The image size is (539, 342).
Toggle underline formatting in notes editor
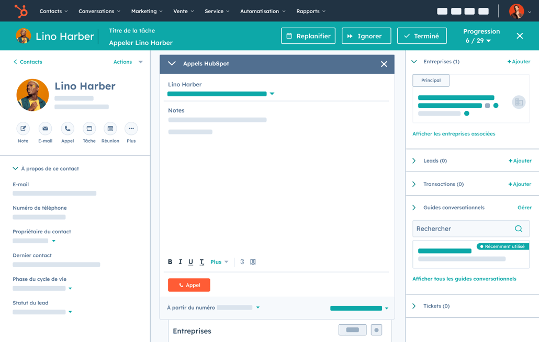click(190, 262)
